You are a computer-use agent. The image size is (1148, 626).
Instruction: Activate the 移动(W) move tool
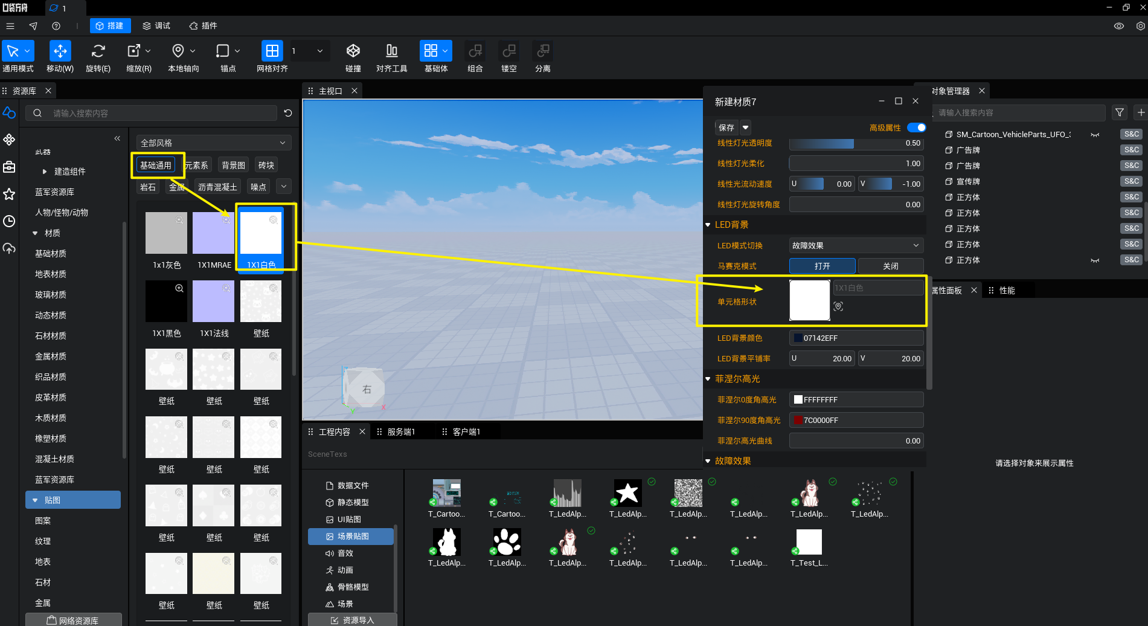point(60,51)
